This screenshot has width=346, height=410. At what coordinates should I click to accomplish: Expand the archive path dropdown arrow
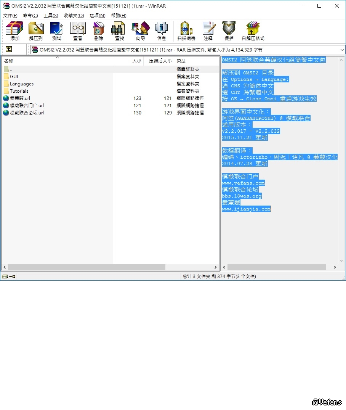tap(342, 50)
